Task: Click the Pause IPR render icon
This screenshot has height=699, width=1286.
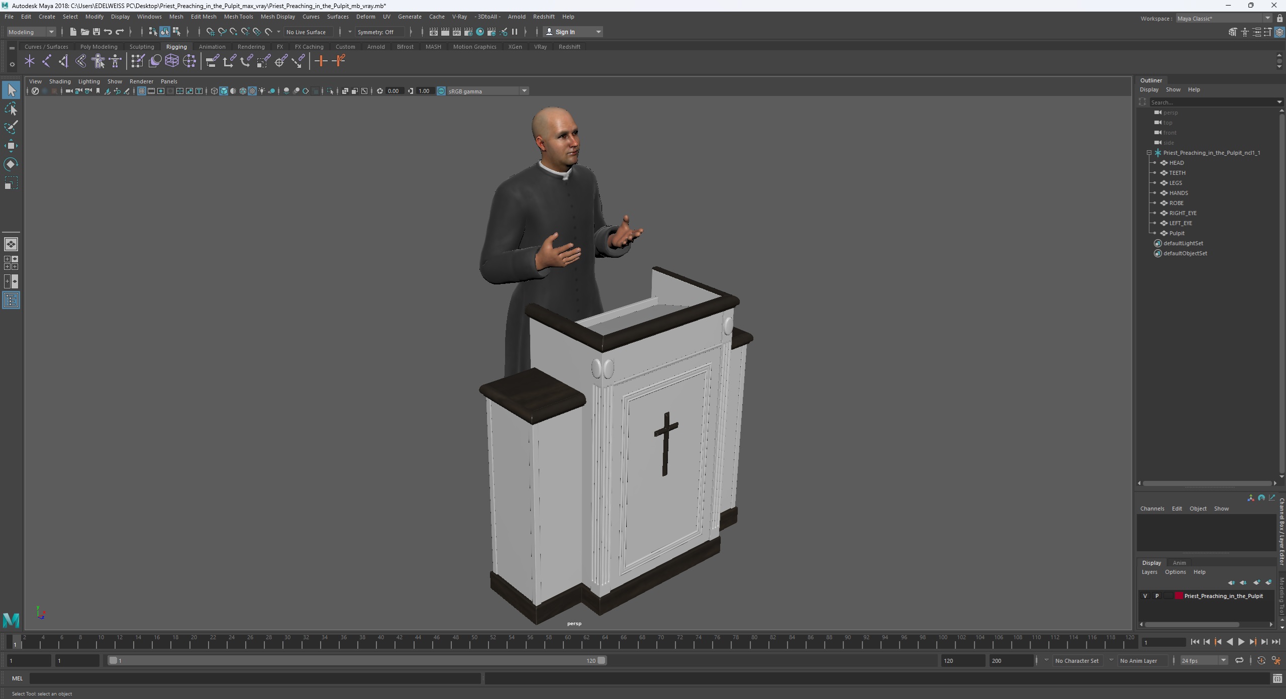Action: click(515, 32)
